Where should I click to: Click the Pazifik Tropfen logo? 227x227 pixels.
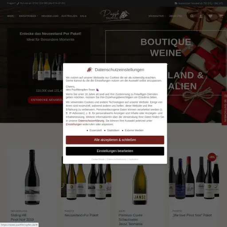click(115, 16)
